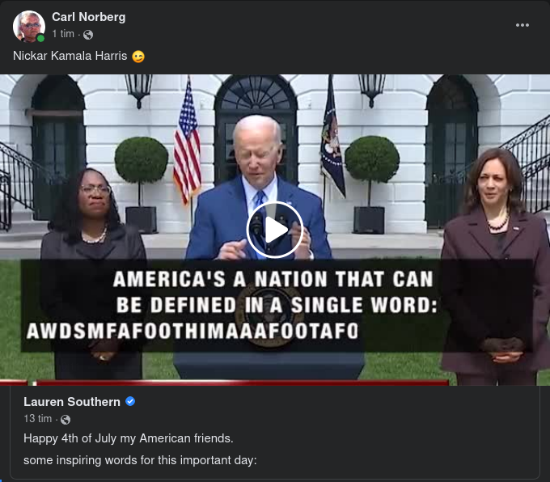Image resolution: width=550 pixels, height=482 pixels.
Task: Click the 'Nickar Kamala Harris' post text
Action: pyautogui.click(x=70, y=56)
